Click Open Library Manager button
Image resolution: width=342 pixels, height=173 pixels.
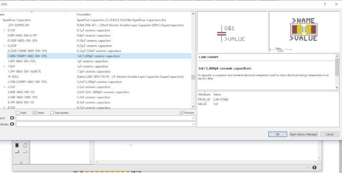point(304,134)
